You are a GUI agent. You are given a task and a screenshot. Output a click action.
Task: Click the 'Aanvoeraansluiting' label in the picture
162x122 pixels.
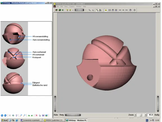[x=41, y=40]
